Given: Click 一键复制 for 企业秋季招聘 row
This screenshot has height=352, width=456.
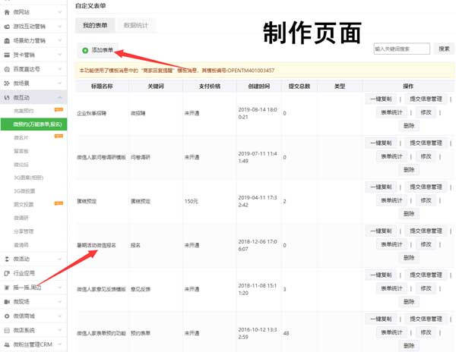Looking at the screenshot, I should tap(381, 99).
